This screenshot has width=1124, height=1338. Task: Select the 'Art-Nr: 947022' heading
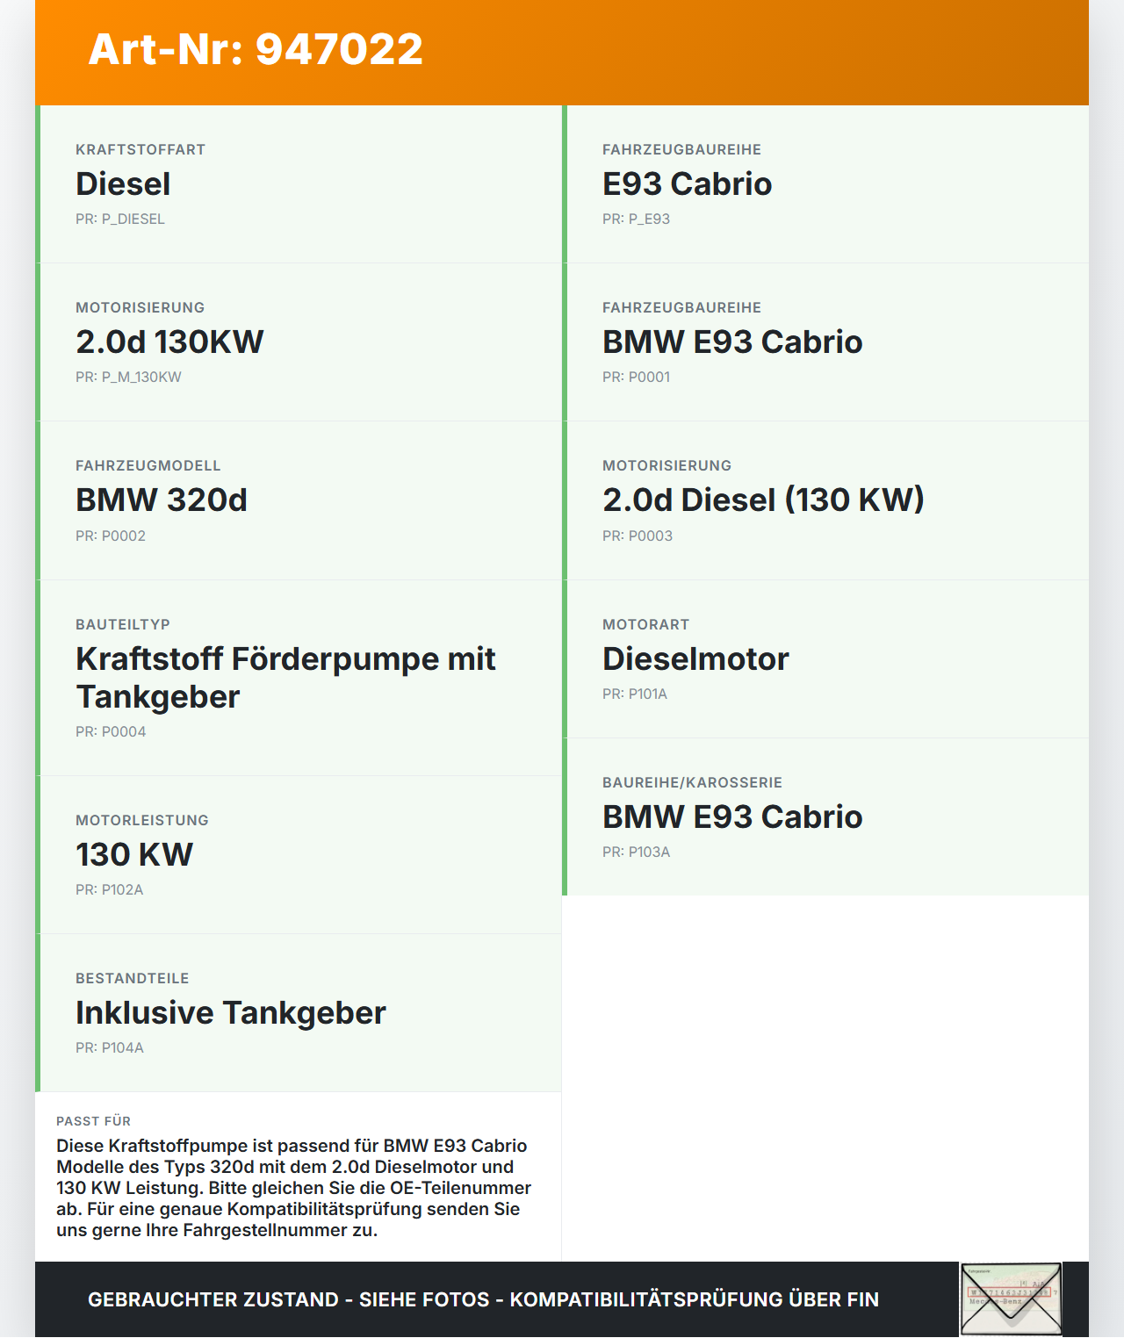pyautogui.click(x=256, y=49)
